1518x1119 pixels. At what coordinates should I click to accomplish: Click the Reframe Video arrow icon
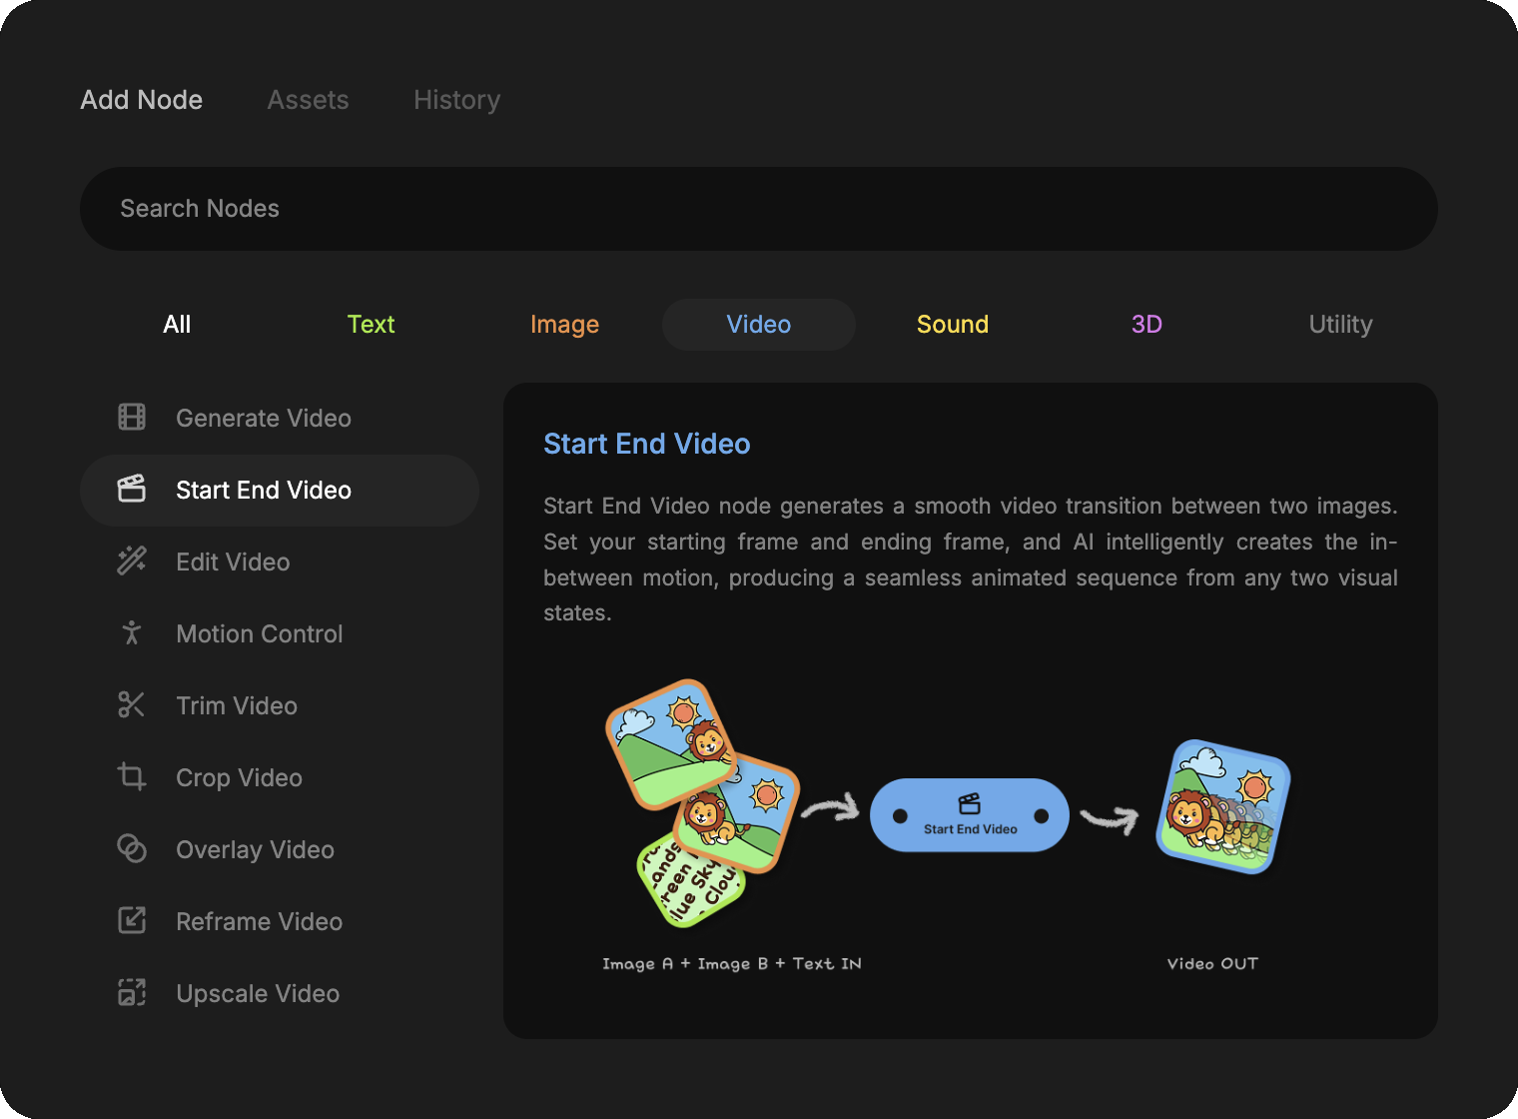pos(132,921)
